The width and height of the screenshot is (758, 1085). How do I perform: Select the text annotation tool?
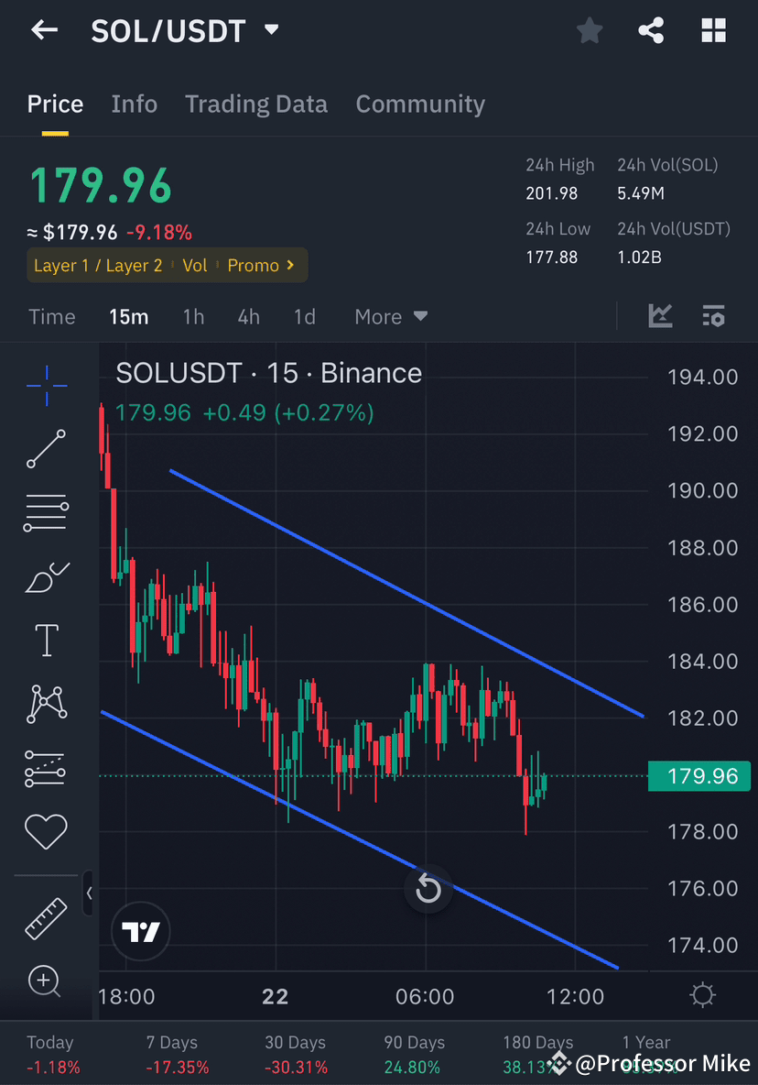[x=46, y=640]
